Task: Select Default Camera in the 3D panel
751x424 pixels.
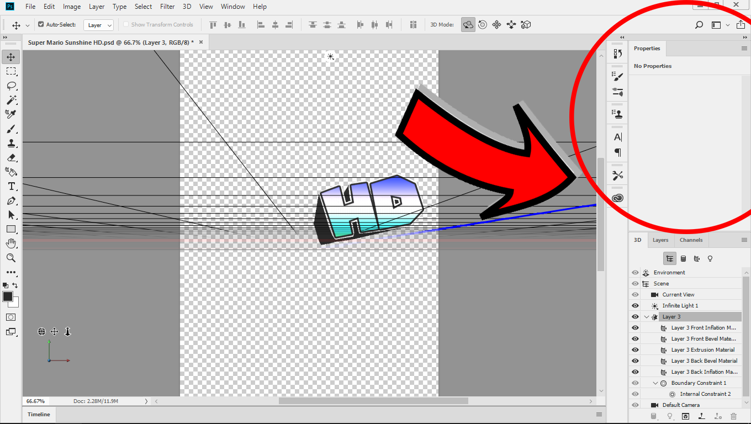Action: [x=681, y=405]
